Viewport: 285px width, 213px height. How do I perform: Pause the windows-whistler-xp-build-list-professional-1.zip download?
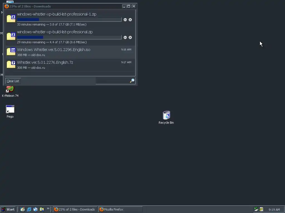pyautogui.click(x=125, y=20)
